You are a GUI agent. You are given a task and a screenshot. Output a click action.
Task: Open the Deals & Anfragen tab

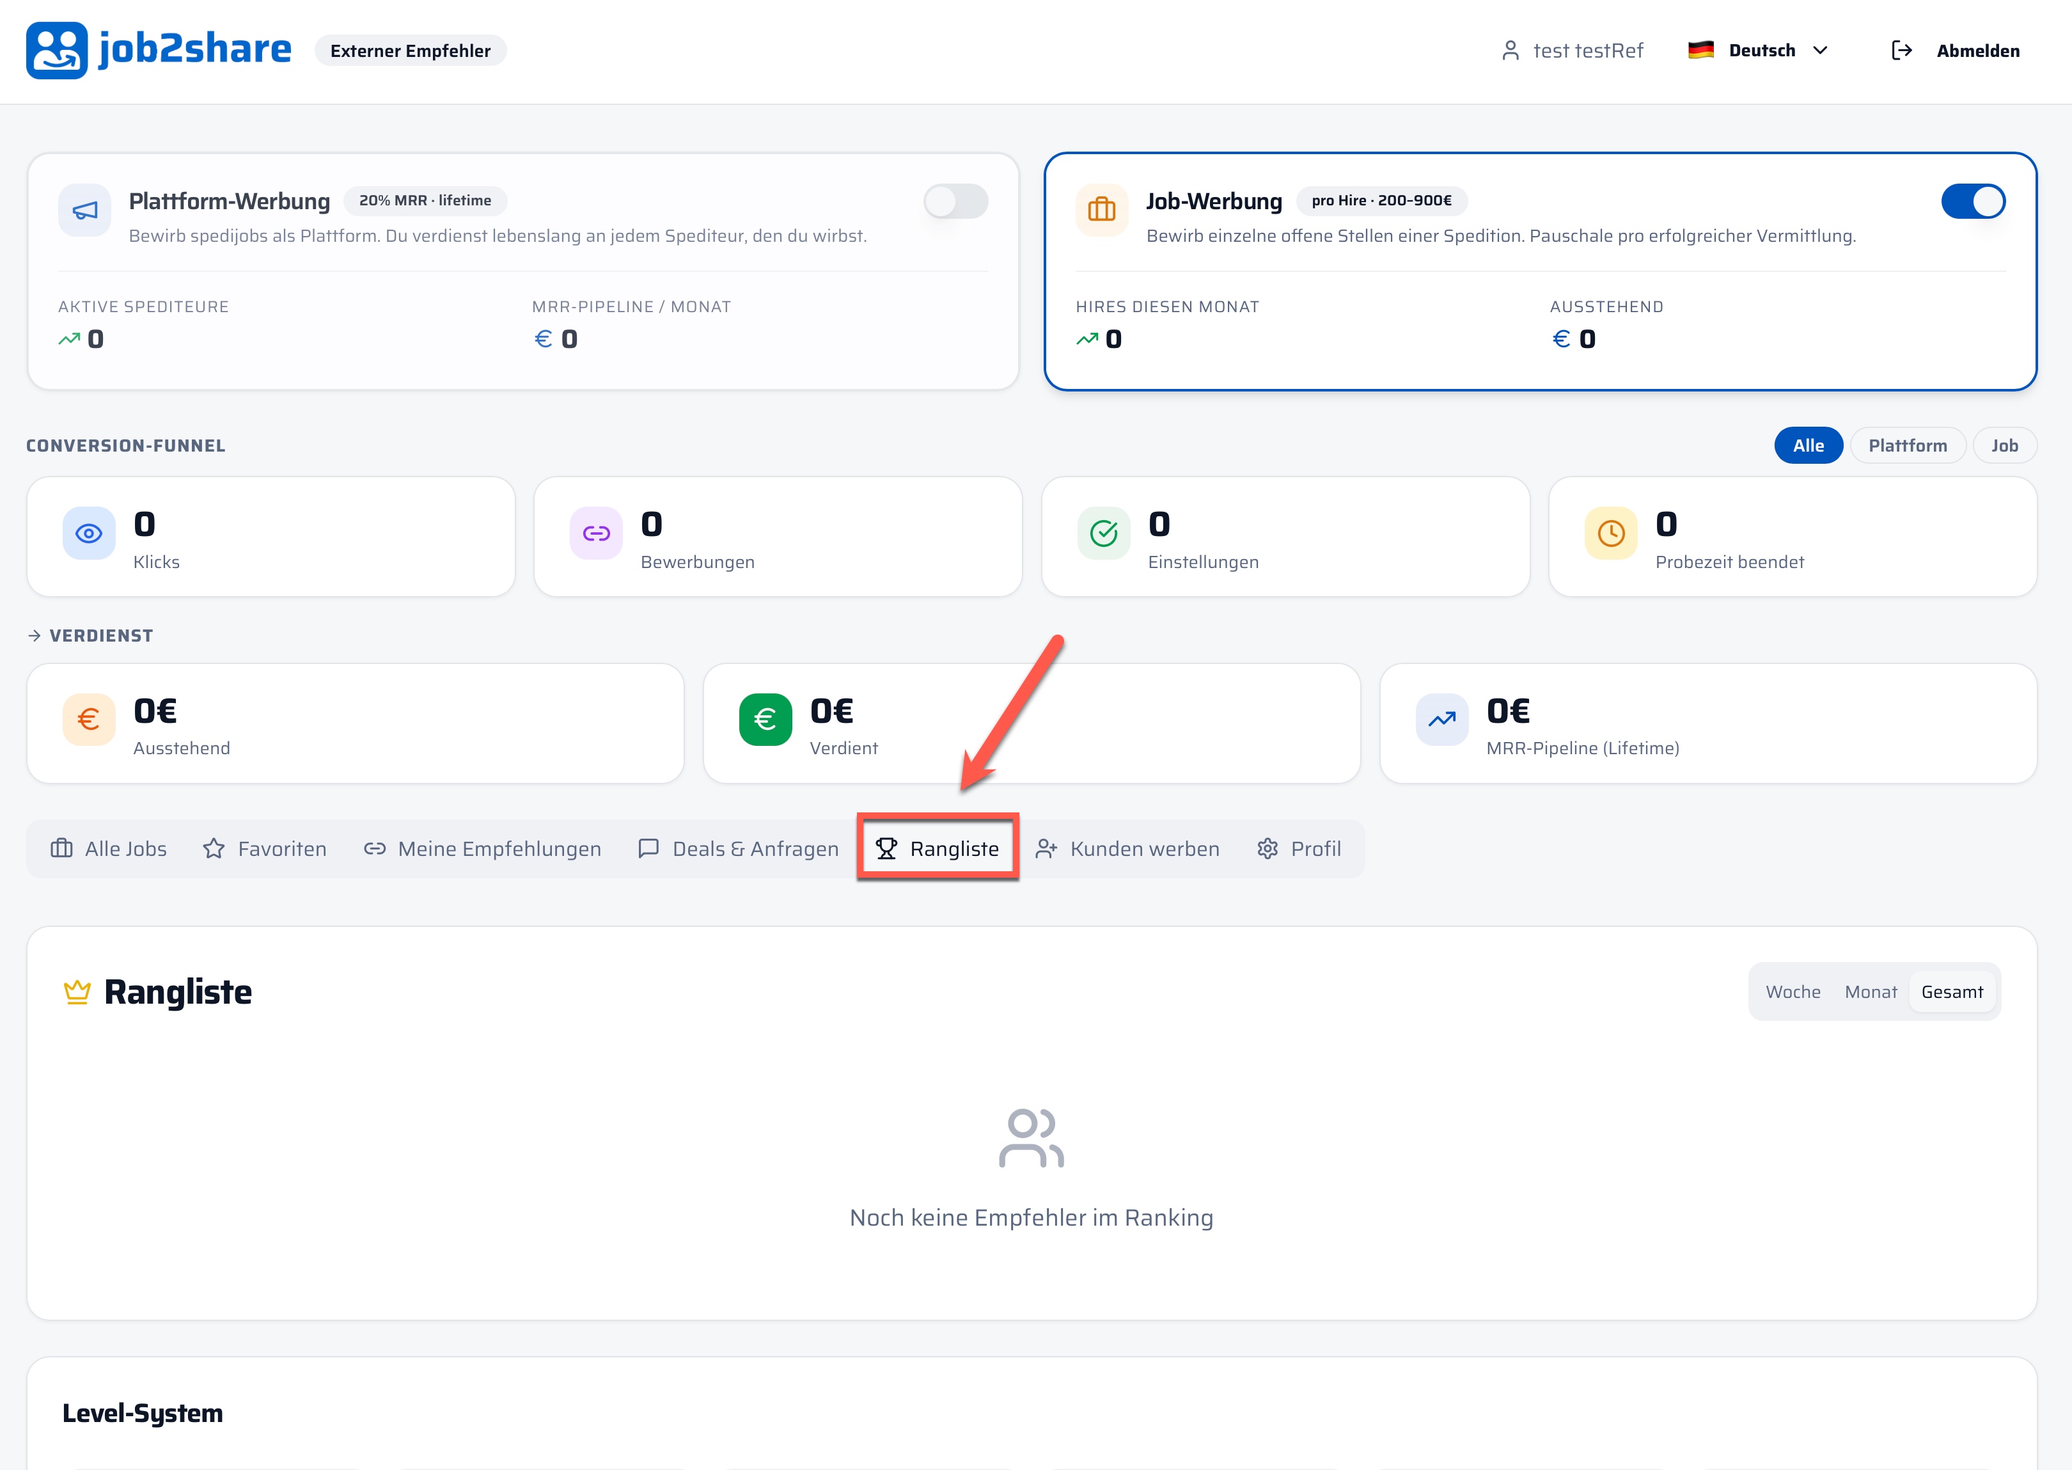(739, 849)
